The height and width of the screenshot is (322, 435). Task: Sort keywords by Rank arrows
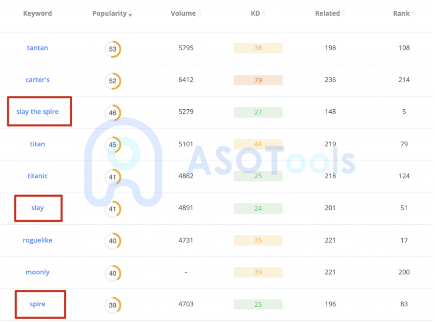click(413, 14)
